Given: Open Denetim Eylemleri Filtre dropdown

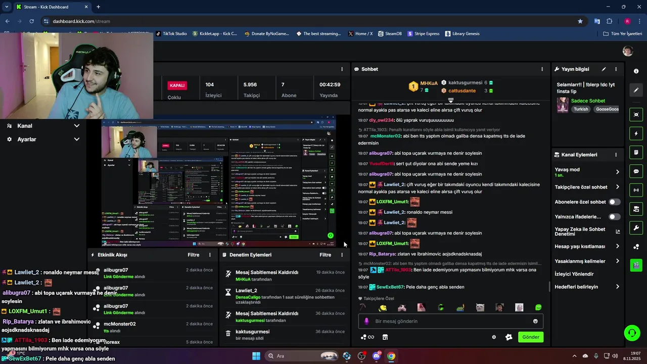Looking at the screenshot, I should pyautogui.click(x=325, y=255).
